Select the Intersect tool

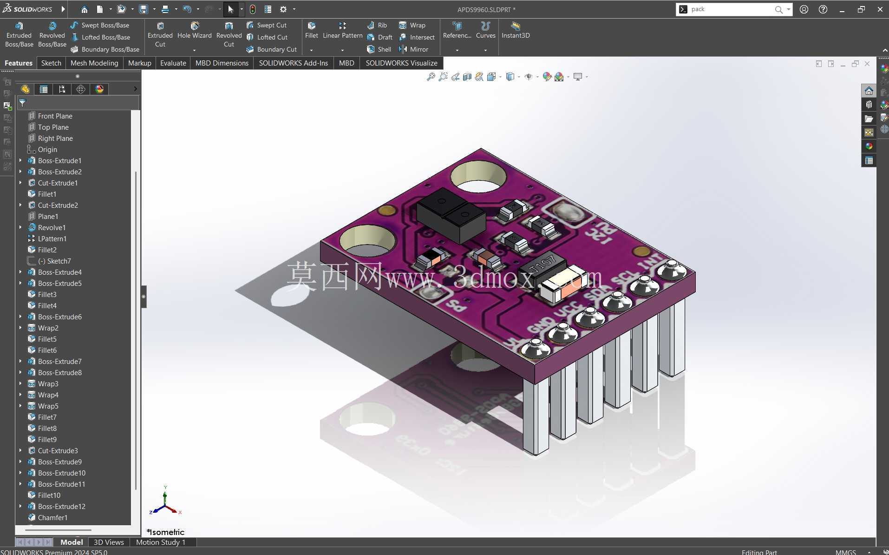(x=417, y=37)
